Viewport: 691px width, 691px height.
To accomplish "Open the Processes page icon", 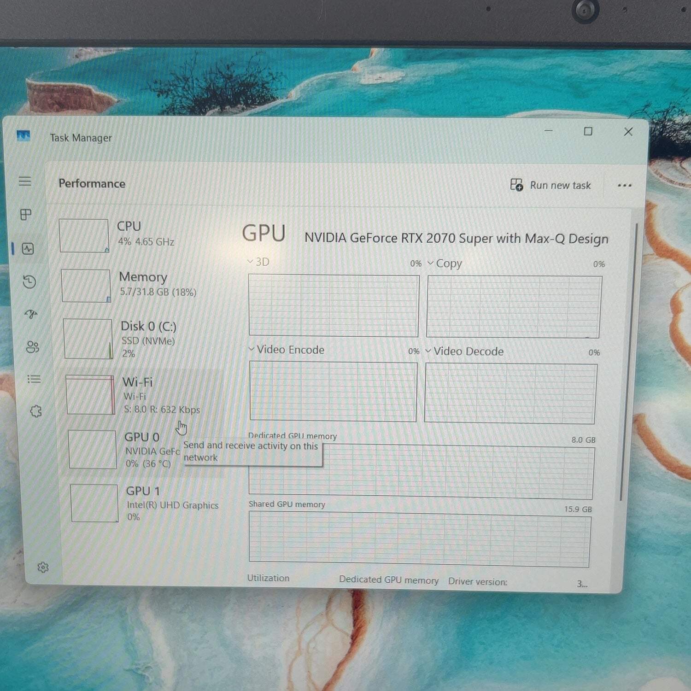I will (26, 215).
